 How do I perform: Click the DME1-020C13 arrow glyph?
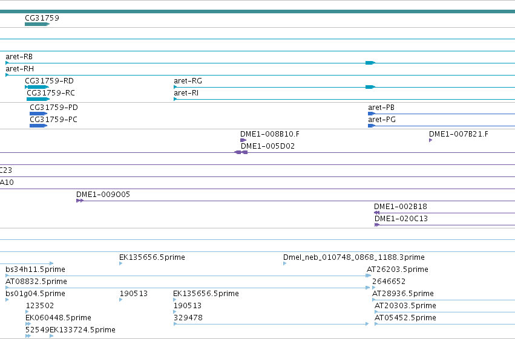pos(377,225)
